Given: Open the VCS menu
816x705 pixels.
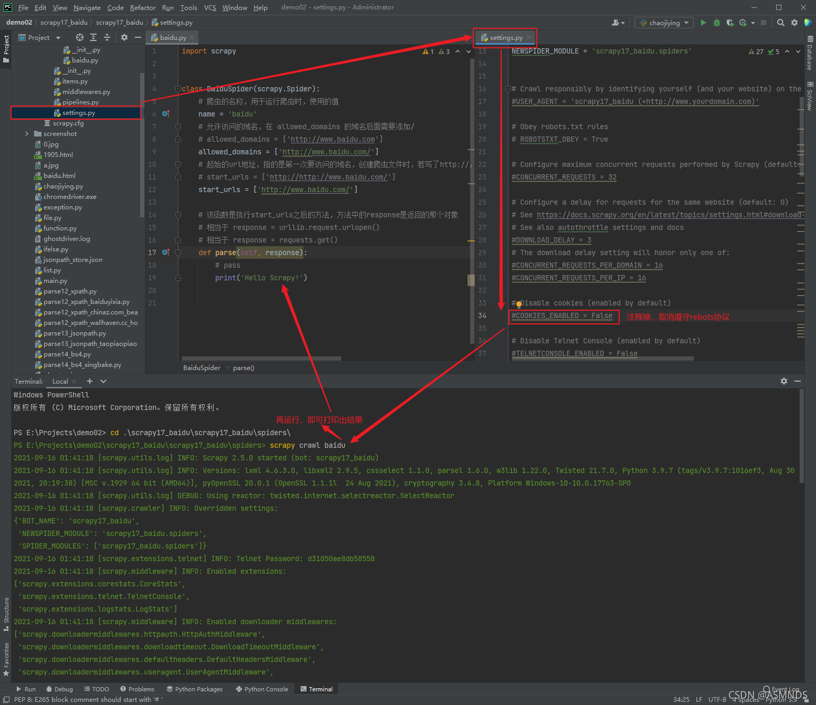Looking at the screenshot, I should (x=210, y=7).
